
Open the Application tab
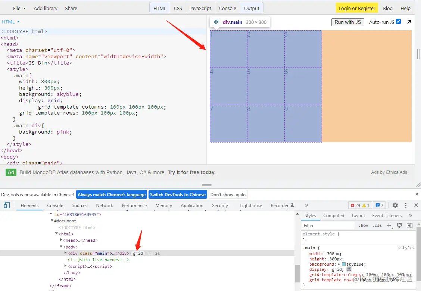pyautogui.click(x=192, y=205)
